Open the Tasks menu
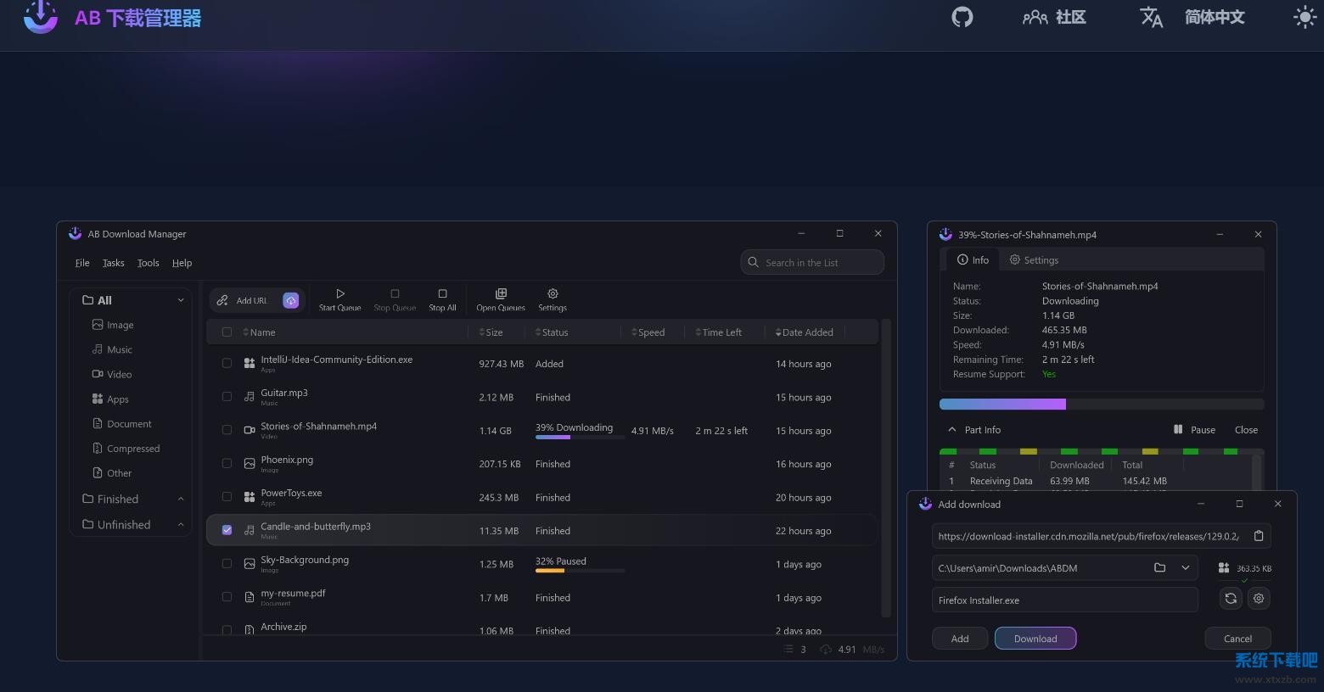 click(x=113, y=263)
